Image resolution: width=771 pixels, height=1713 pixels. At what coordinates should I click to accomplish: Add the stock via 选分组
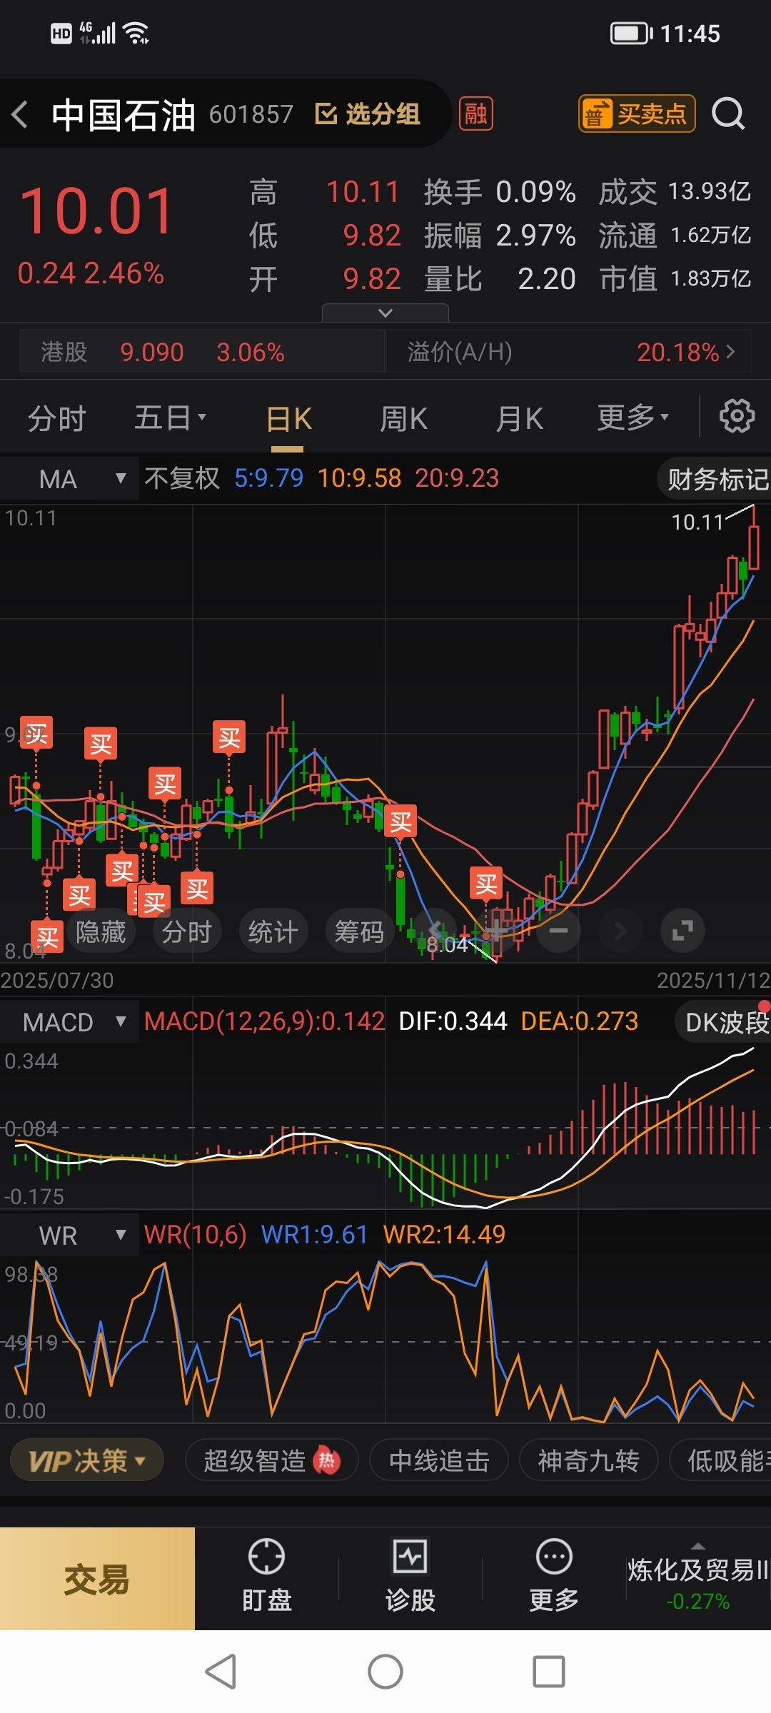click(x=368, y=114)
